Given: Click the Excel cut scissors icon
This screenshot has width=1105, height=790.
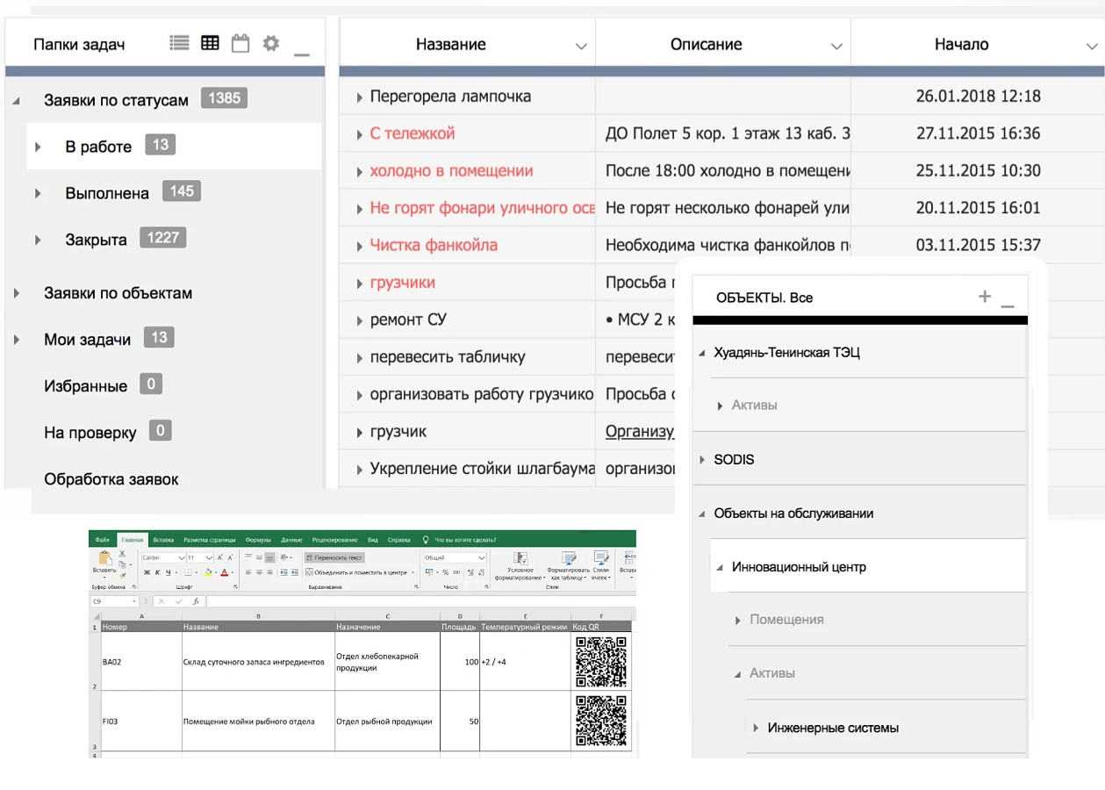Looking at the screenshot, I should pyautogui.click(x=122, y=554).
